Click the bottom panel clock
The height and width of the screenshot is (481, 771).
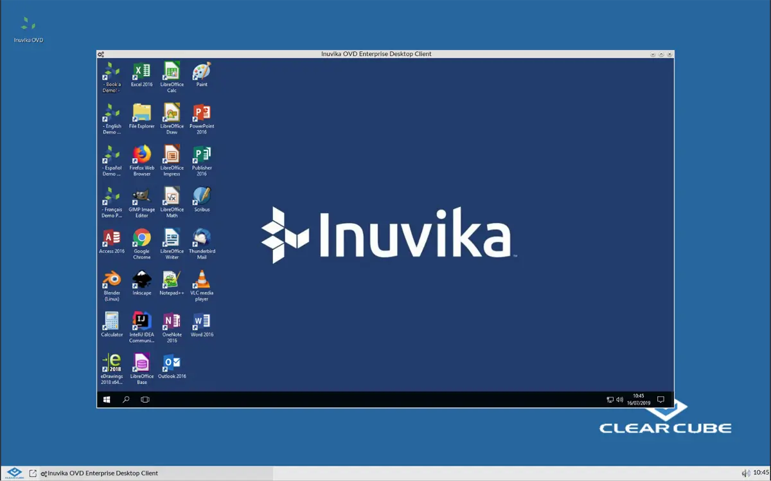tap(761, 473)
